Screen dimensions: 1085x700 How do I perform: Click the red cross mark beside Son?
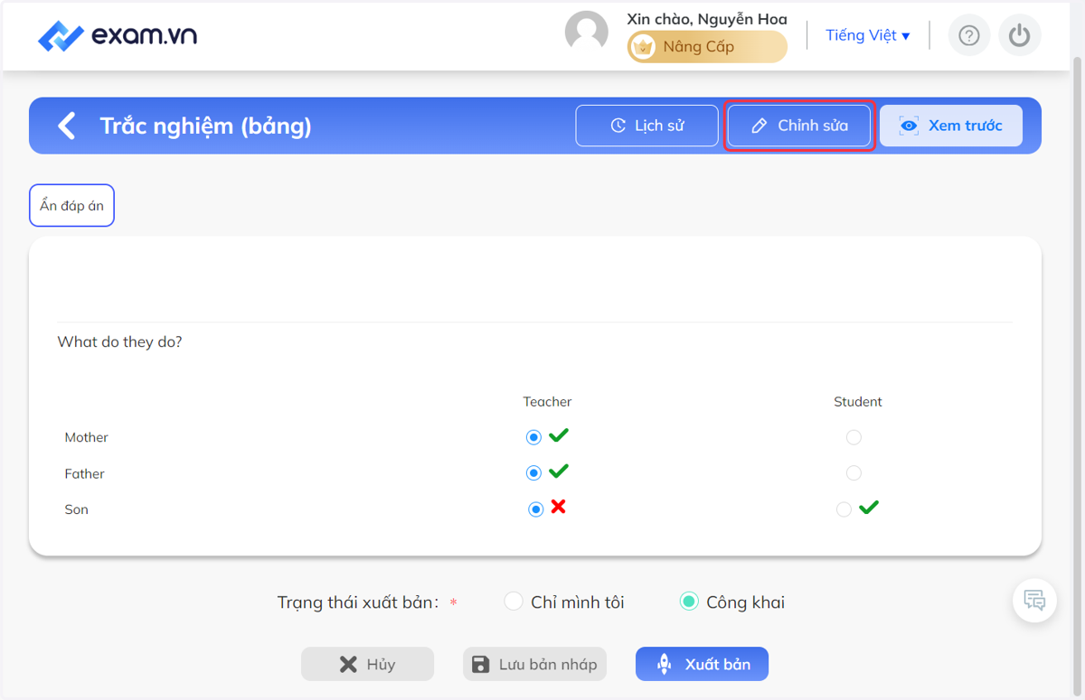558,507
